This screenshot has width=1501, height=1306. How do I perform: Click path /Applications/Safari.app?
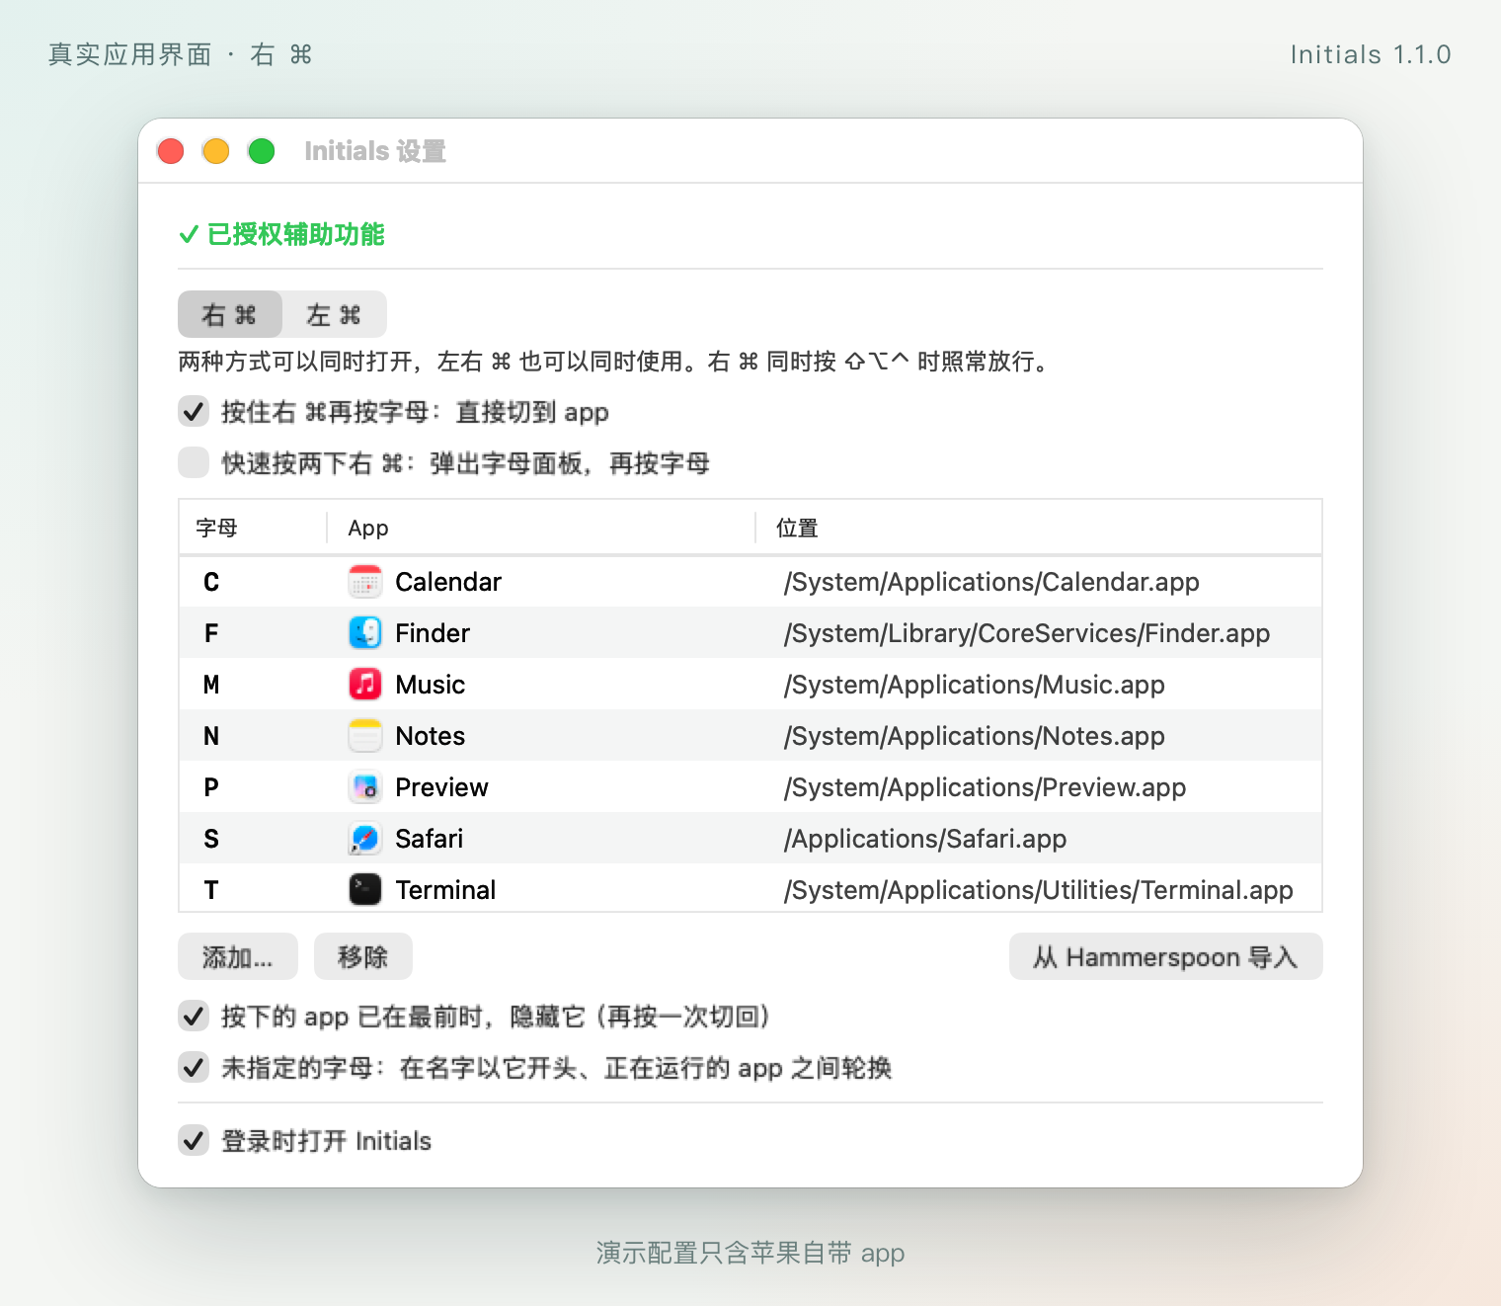coord(925,839)
